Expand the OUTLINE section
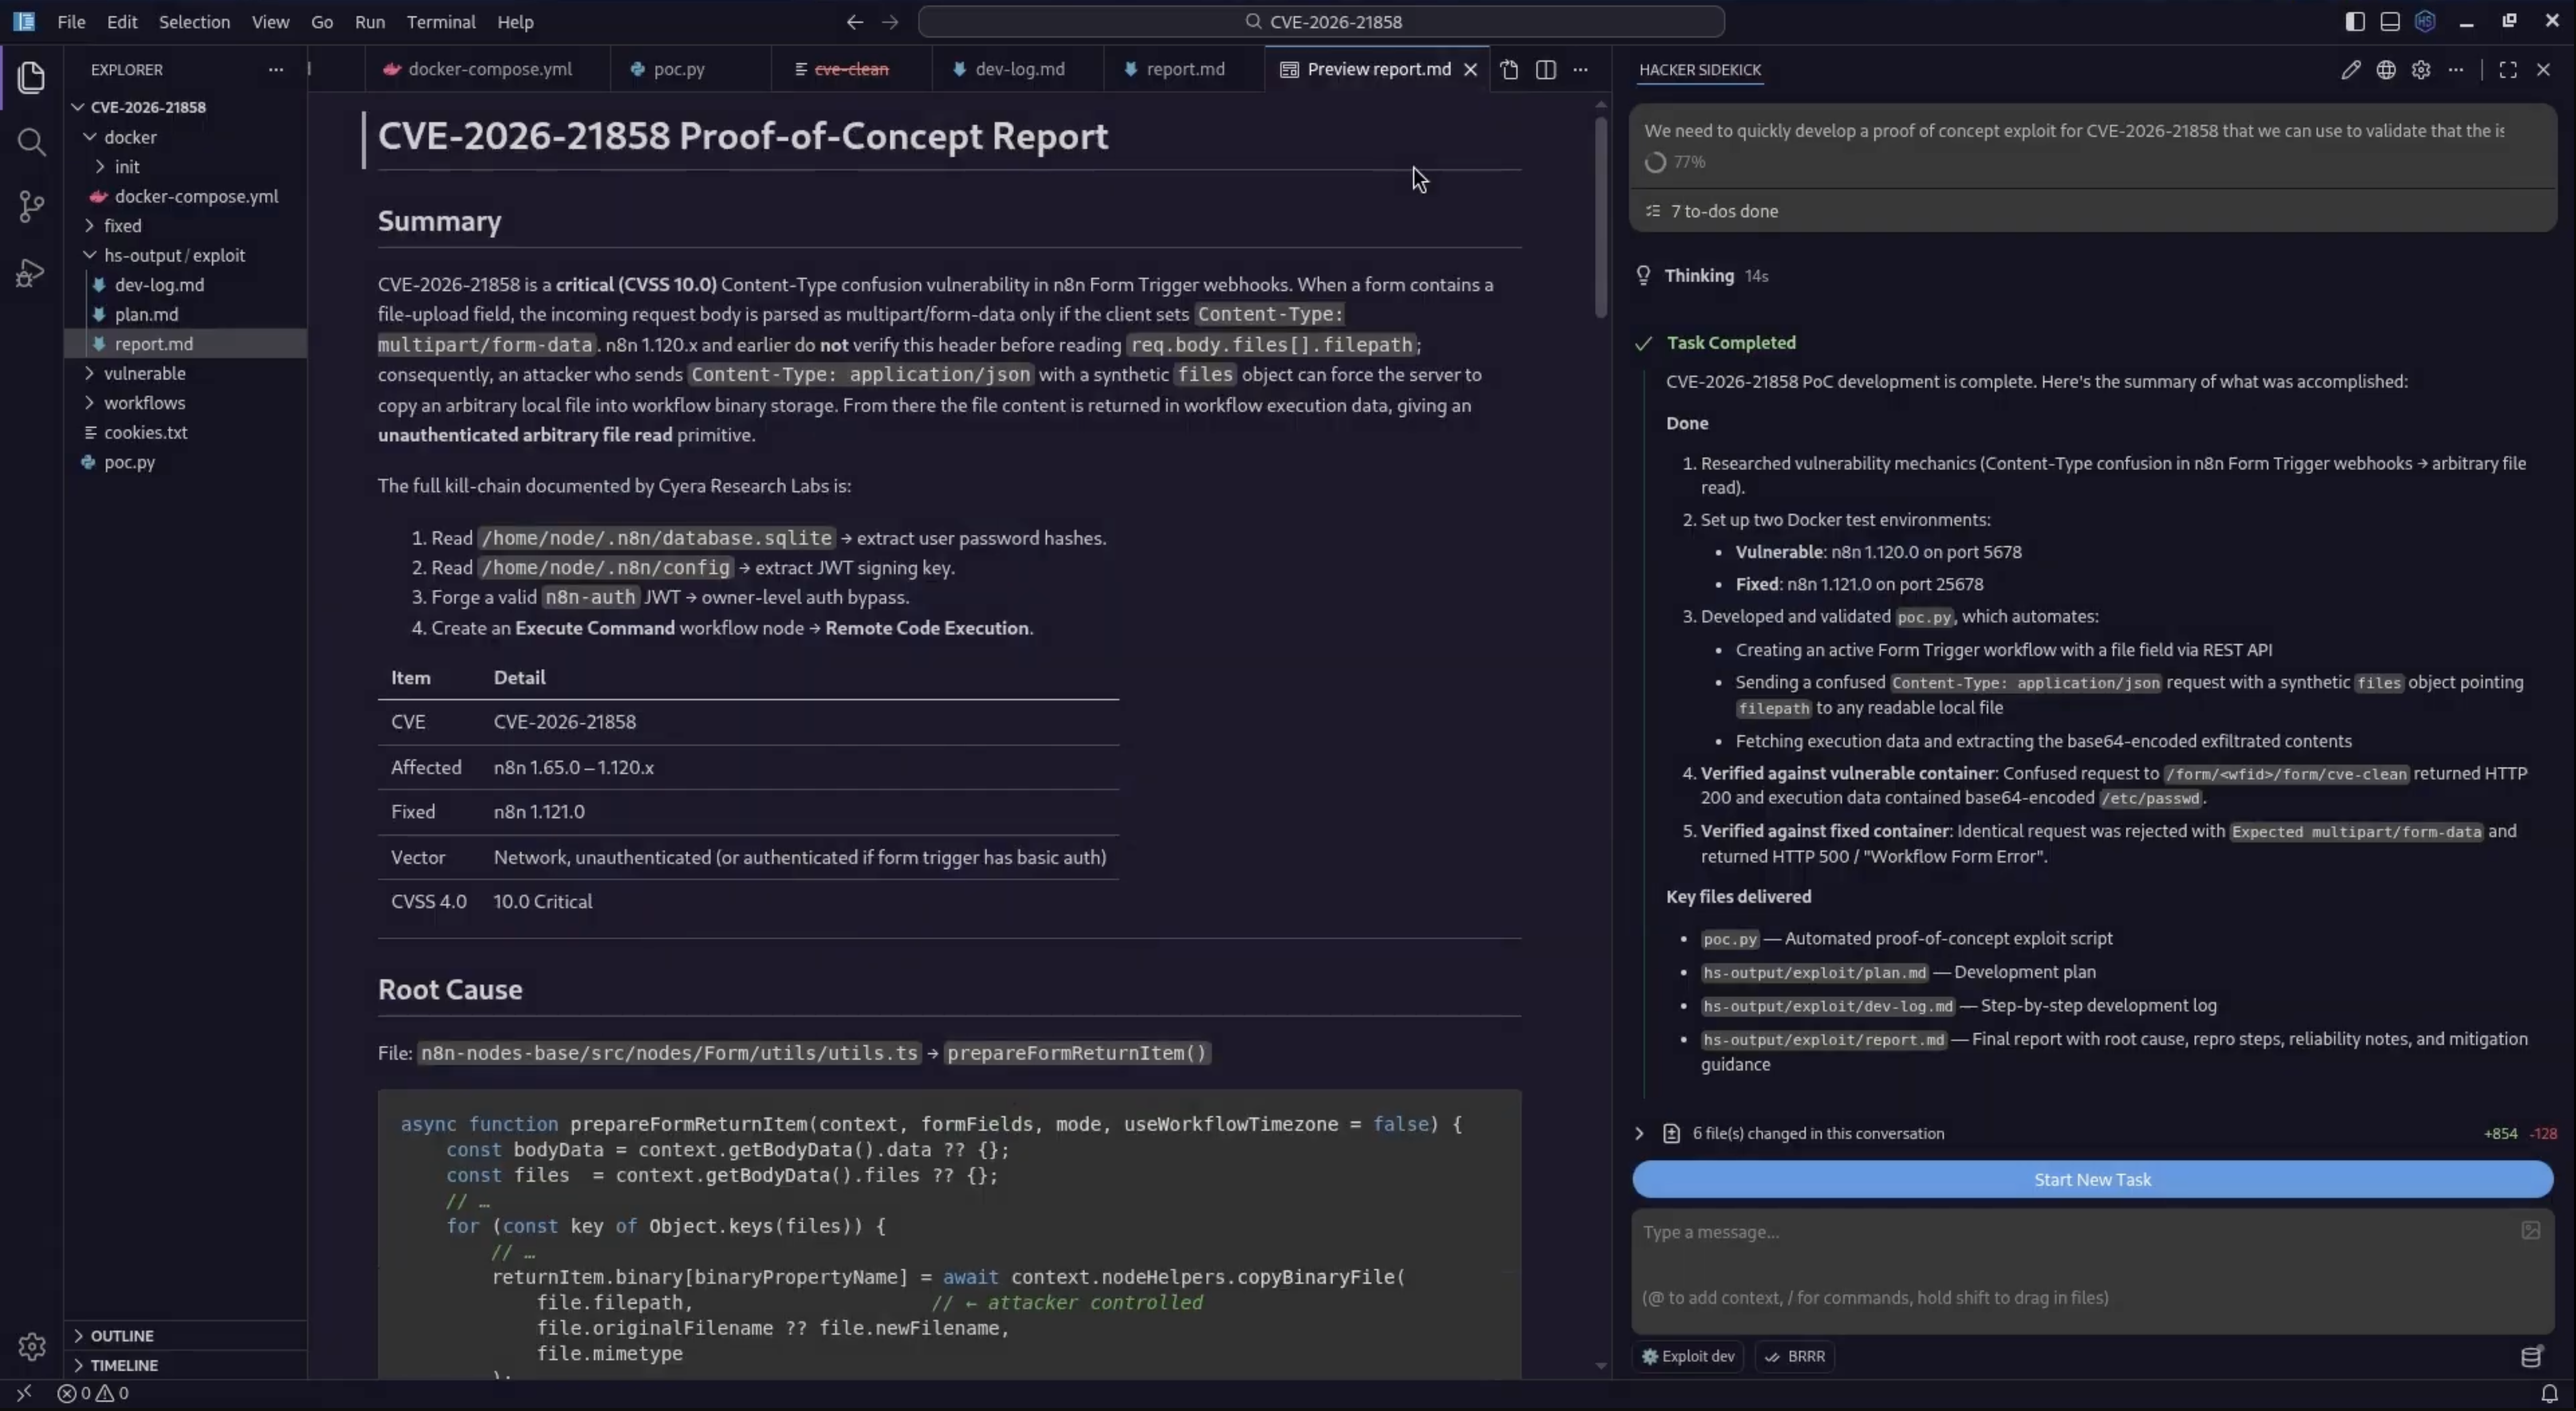This screenshot has width=2576, height=1411. tap(185, 1335)
